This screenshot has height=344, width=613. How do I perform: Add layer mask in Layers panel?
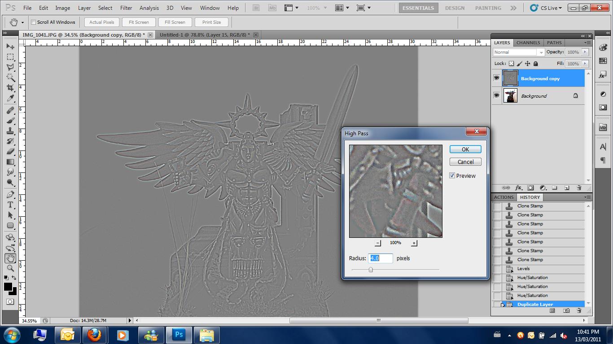pyautogui.click(x=530, y=188)
